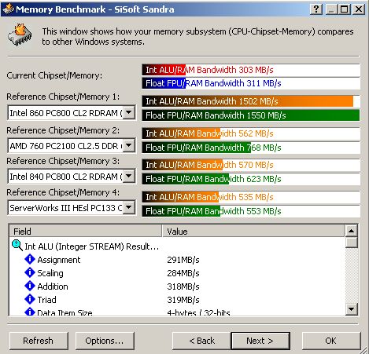Close the Memory Benchmark window

[x=359, y=9]
